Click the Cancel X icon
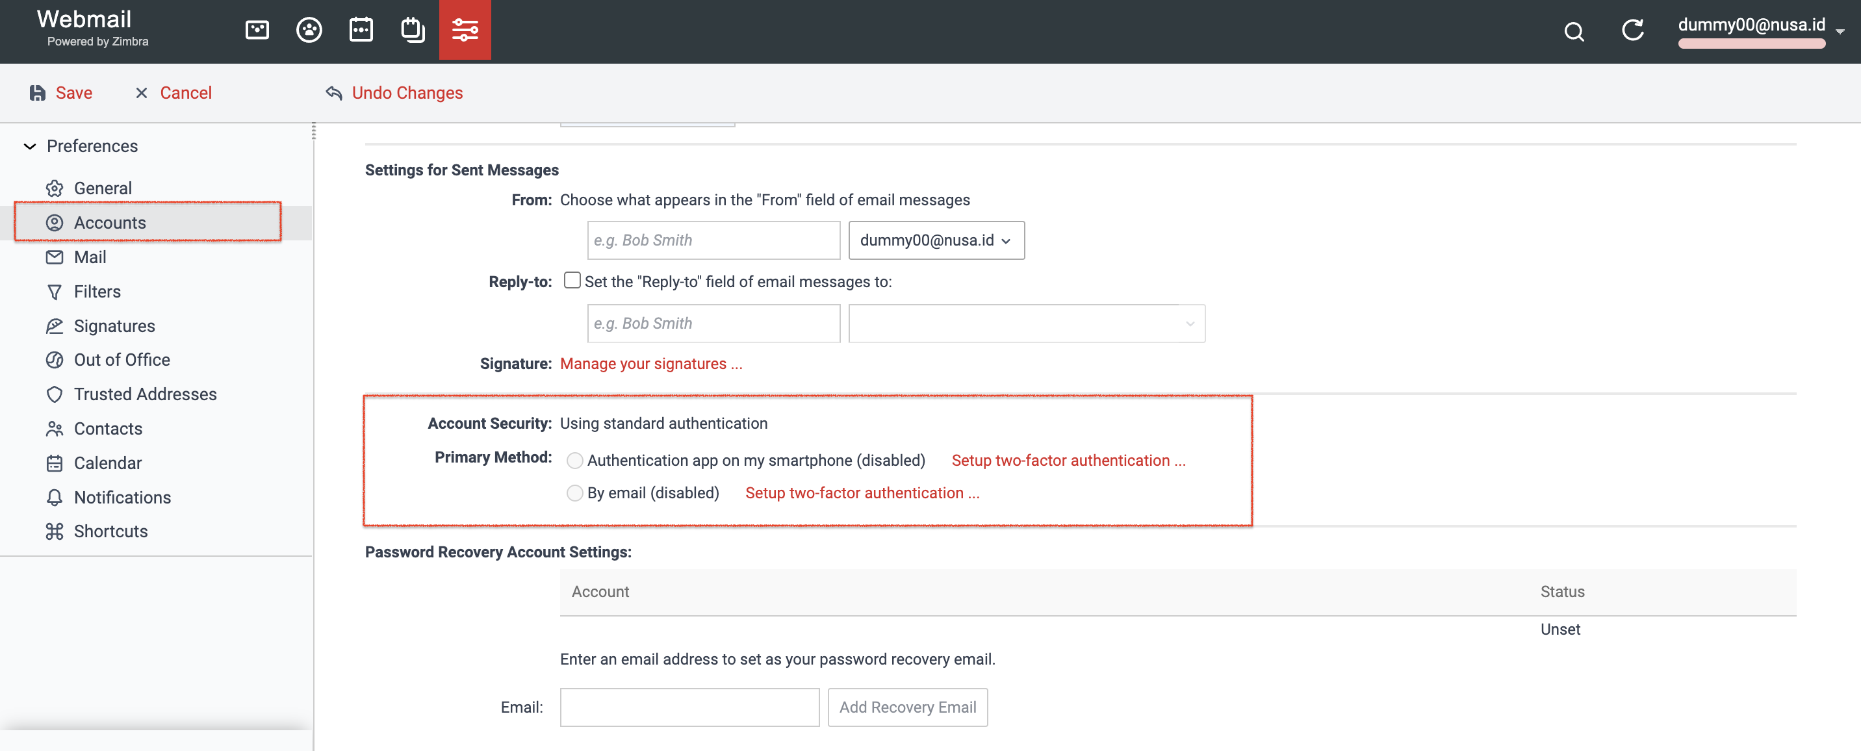This screenshot has height=751, width=1861. pos(142,93)
